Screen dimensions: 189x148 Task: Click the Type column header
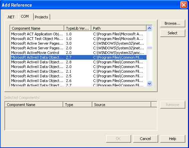coord(78,105)
